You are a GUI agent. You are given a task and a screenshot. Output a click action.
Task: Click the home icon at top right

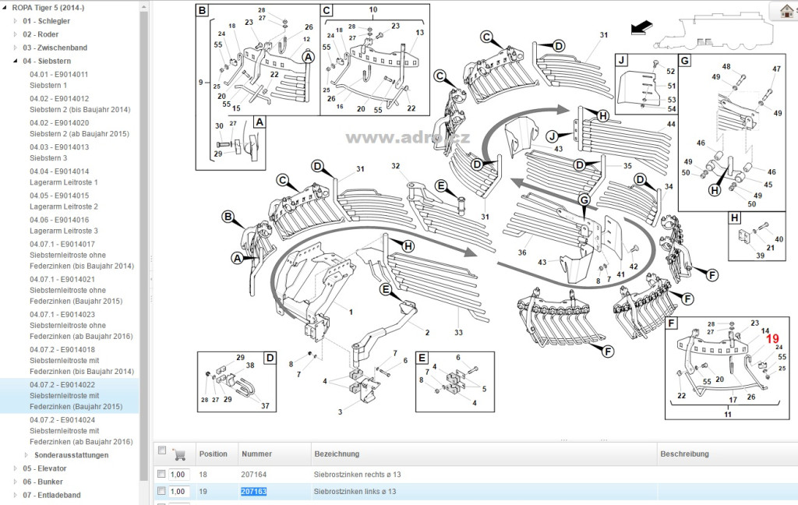tap(787, 11)
